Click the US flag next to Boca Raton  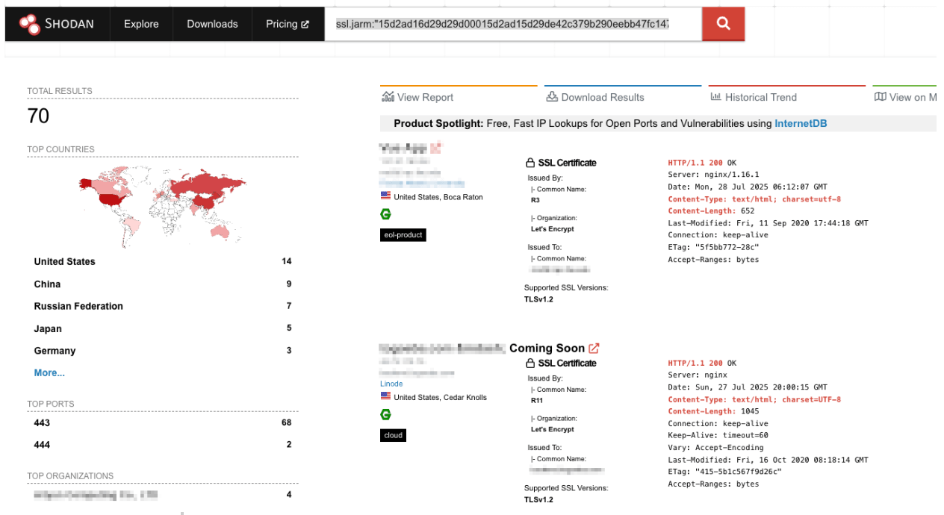click(x=385, y=196)
